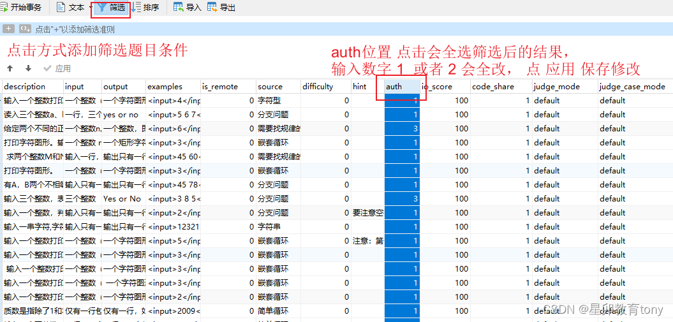Click description cell 输入一串字符,字符
This screenshot has height=322, width=673.
(33, 227)
